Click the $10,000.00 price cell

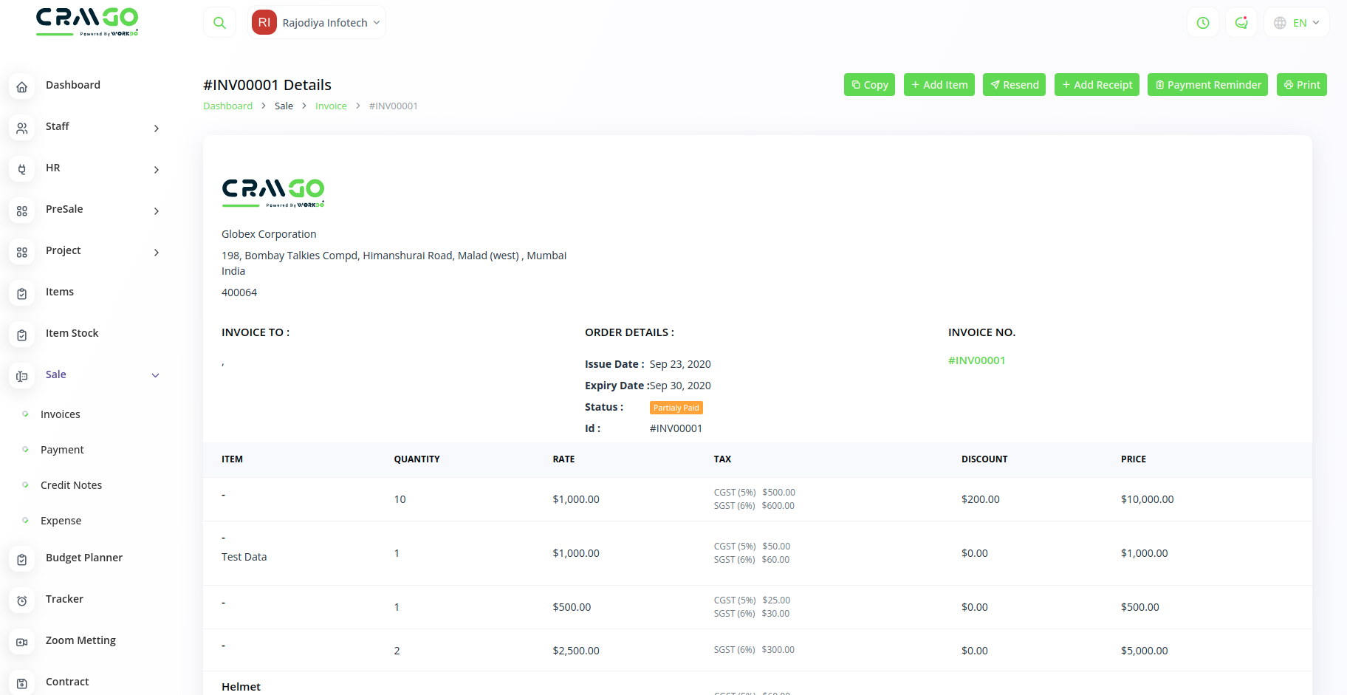(x=1148, y=499)
